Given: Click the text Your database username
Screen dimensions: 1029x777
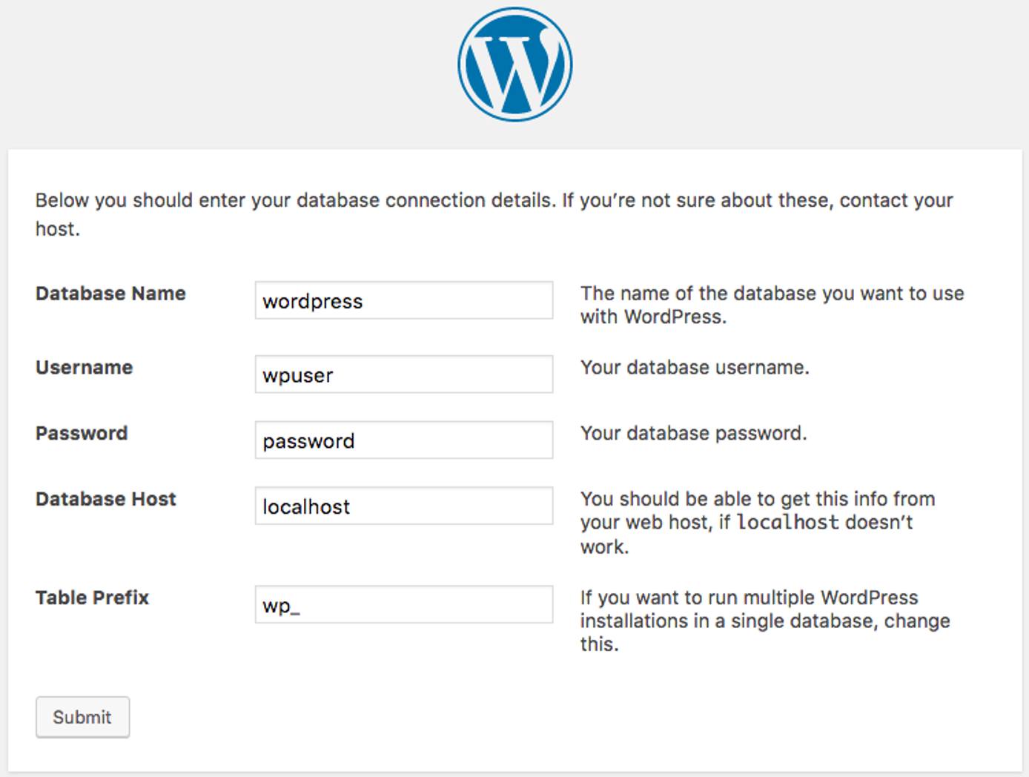Looking at the screenshot, I should (x=695, y=366).
